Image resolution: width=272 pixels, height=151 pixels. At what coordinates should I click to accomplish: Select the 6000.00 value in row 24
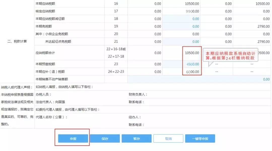pyautogui.click(x=193, y=72)
